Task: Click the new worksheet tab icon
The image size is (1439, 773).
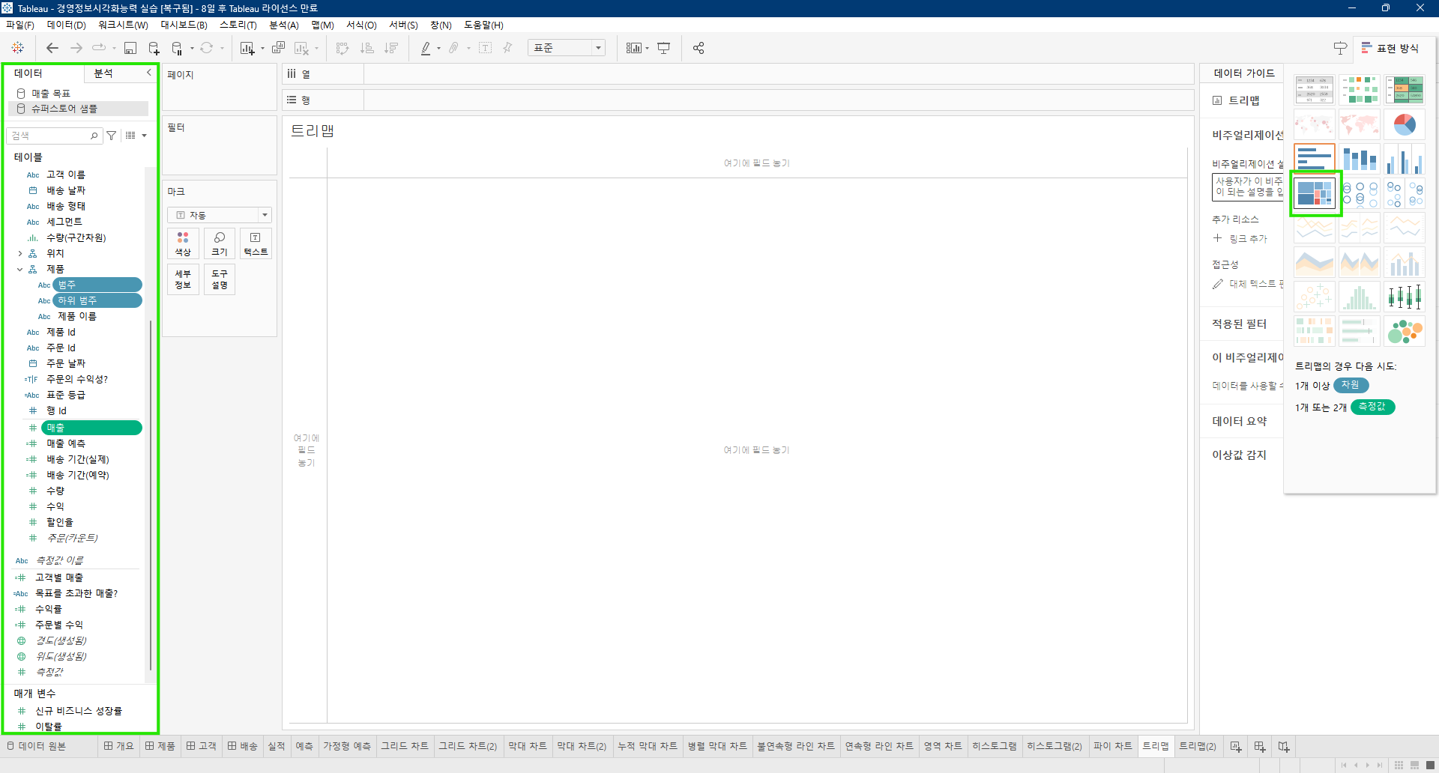Action: point(1236,747)
